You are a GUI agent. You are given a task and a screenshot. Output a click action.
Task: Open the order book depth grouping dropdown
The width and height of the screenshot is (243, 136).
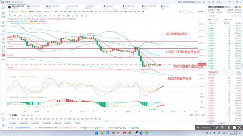pyautogui.click(x=212, y=16)
